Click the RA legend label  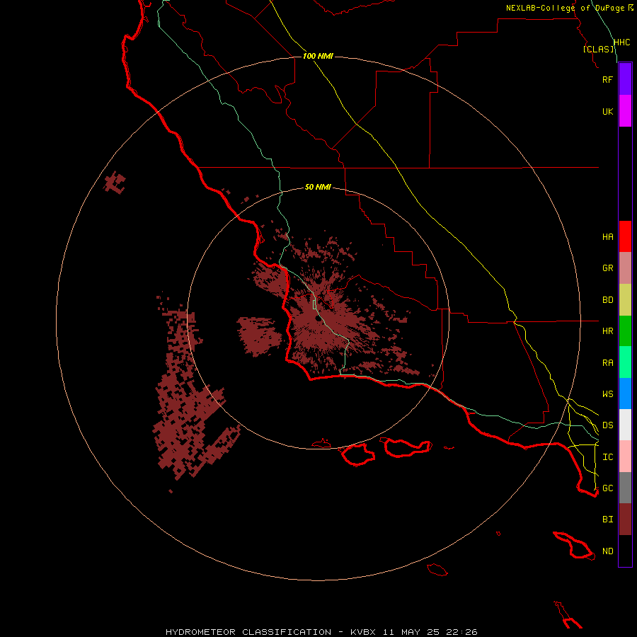(607, 363)
